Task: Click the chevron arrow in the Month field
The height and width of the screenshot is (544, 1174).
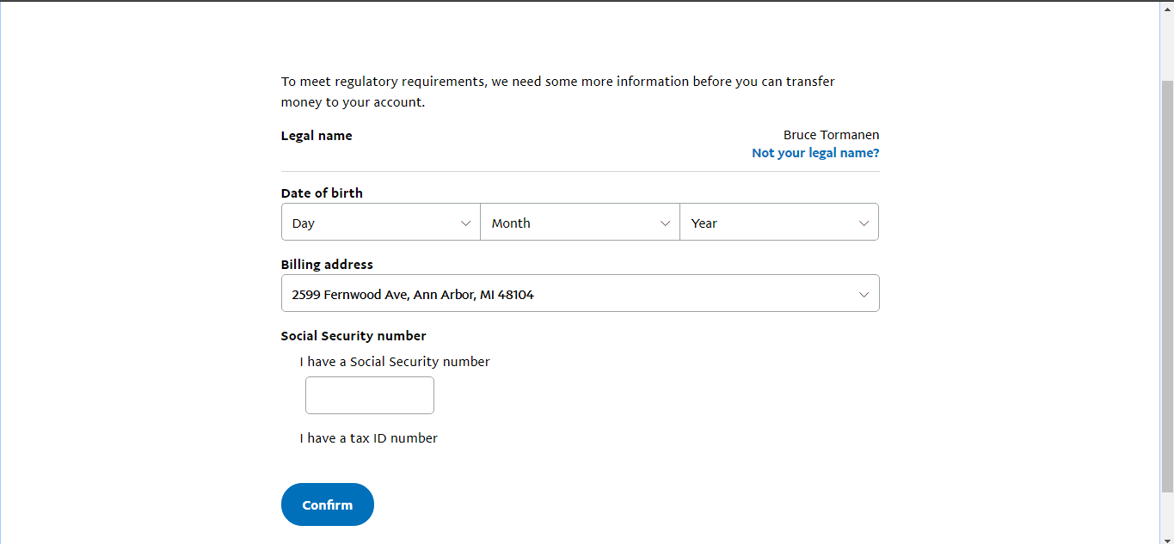Action: click(x=665, y=223)
